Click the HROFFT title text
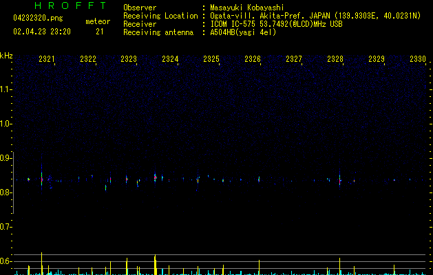Viewport: 433px width, 275px height. click(70, 5)
